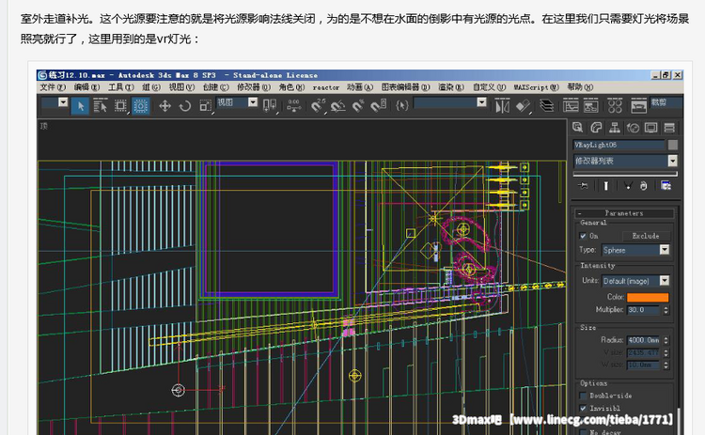This screenshot has height=435, width=705.
Task: Open the 工具(T) Tools menu
Action: (121, 87)
